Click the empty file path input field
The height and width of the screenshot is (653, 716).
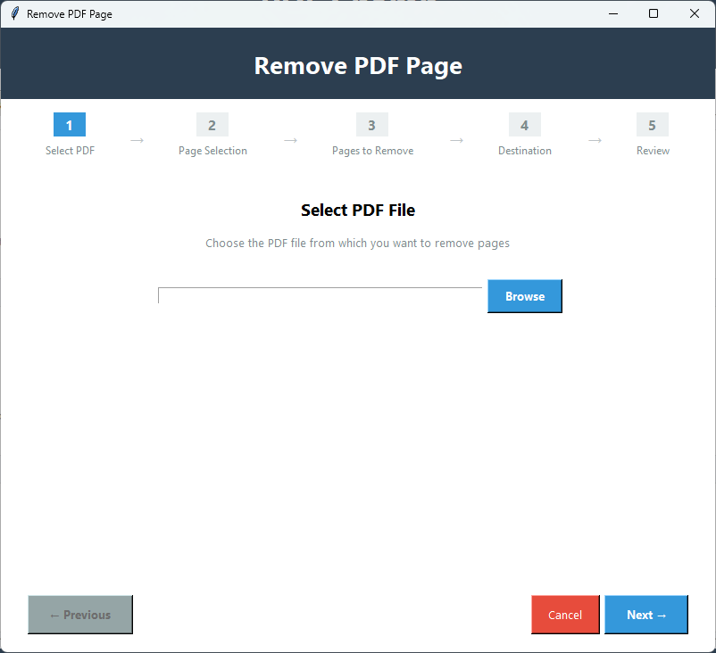(x=320, y=295)
